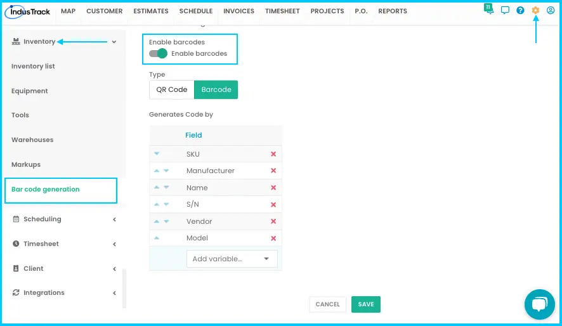Collapse the Inventory section chevron
This screenshot has width=562, height=326.
pyautogui.click(x=114, y=42)
